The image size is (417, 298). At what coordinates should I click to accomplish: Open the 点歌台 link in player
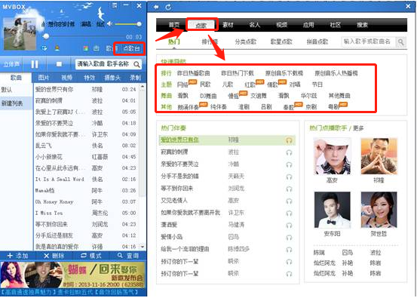pyautogui.click(x=131, y=49)
